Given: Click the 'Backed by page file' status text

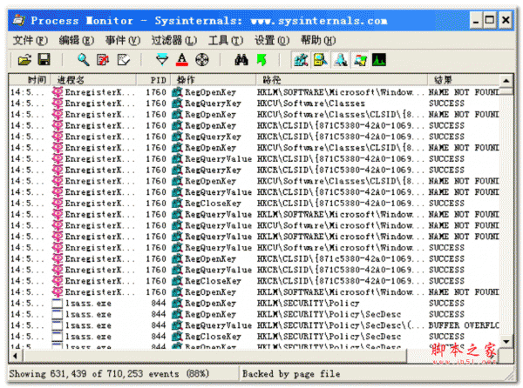Looking at the screenshot, I should click(291, 374).
